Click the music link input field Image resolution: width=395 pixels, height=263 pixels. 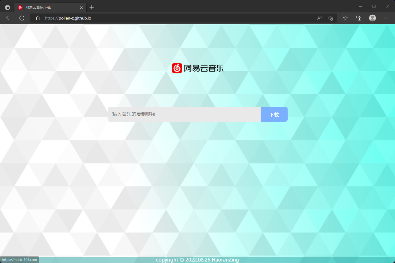click(184, 114)
